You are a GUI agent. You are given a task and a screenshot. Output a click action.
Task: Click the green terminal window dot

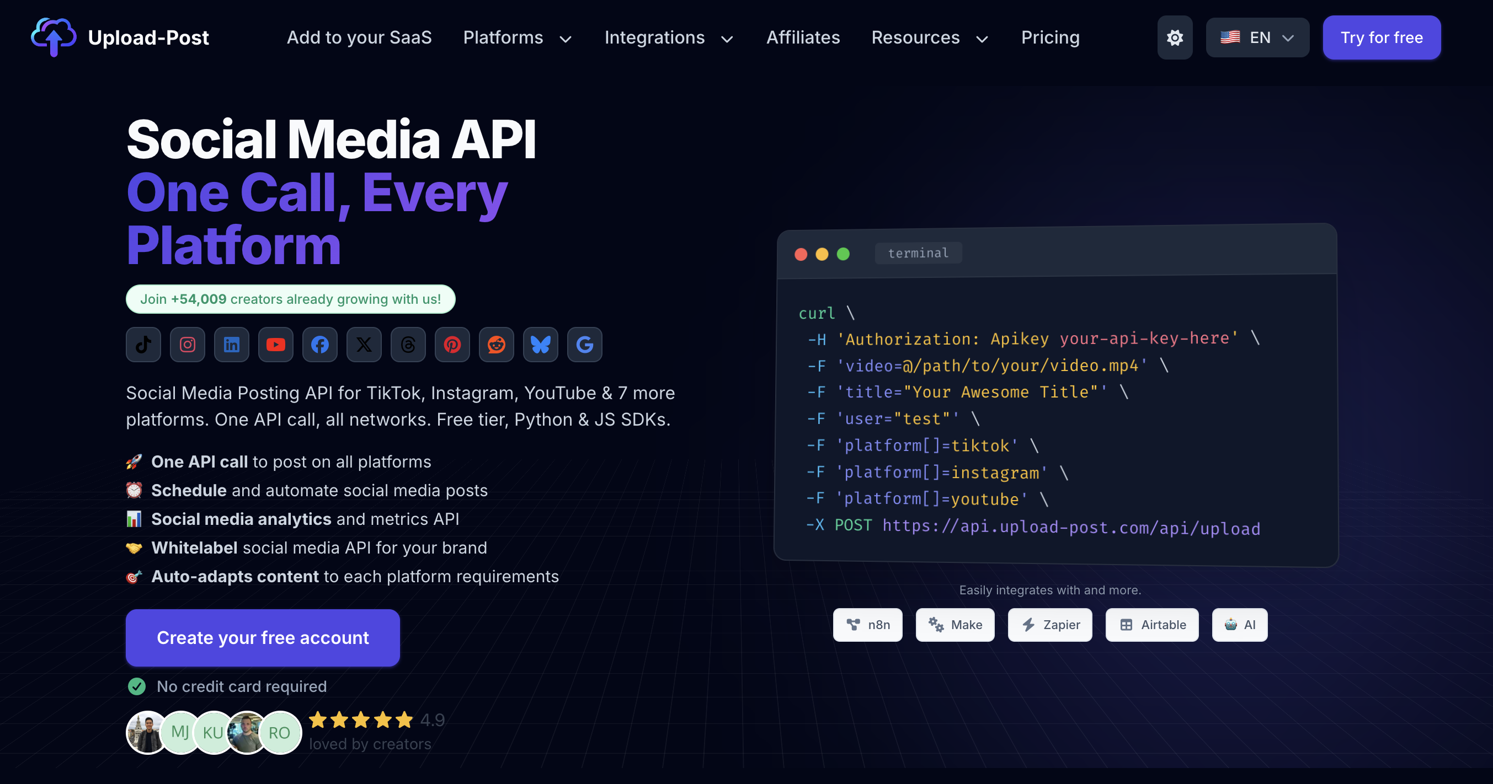[843, 254]
